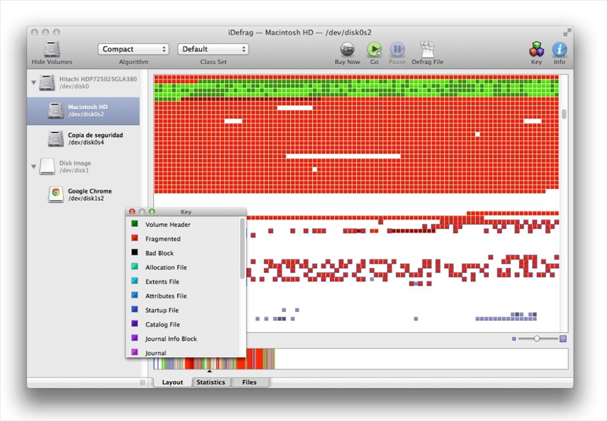Click the Hide Volumes drive icon
This screenshot has height=421, width=607.
click(52, 49)
